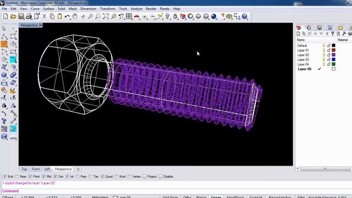Click the four-viewport layout icon
The height and width of the screenshot is (198, 352).
129,16
